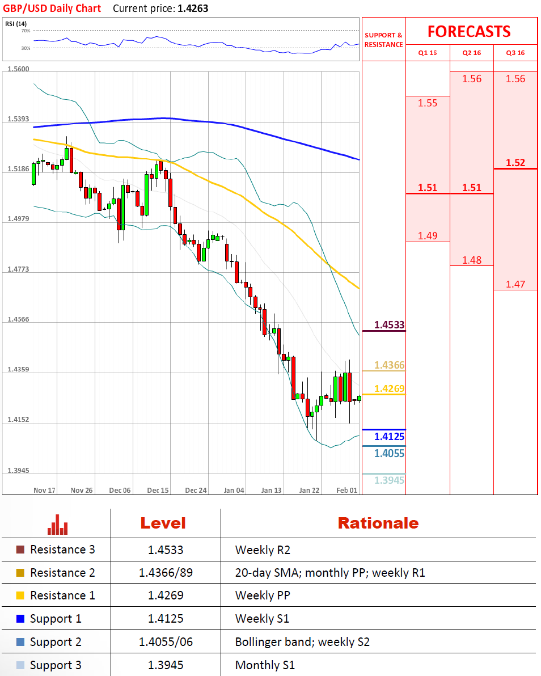This screenshot has height=676, width=541.
Task: Click the 1.4055 support level marker
Action: pyautogui.click(x=389, y=453)
